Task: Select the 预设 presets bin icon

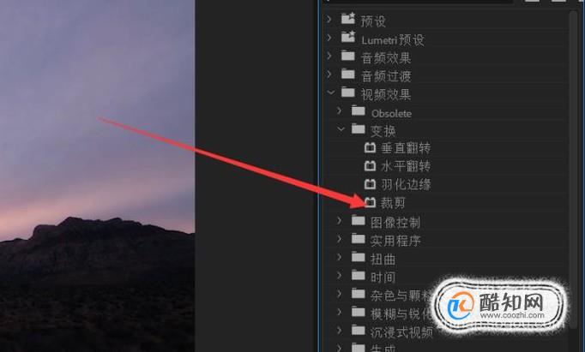Action: click(348, 19)
